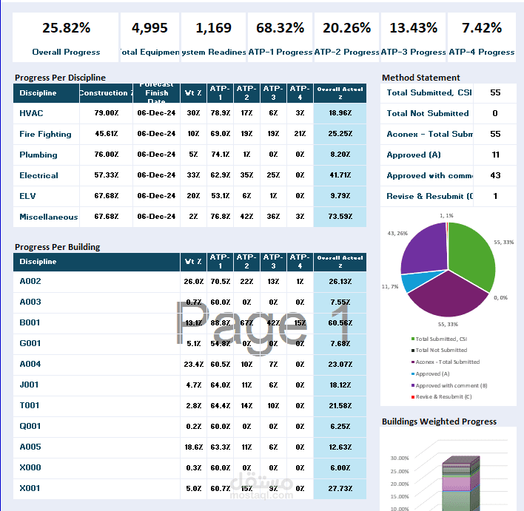
Task: Select the 1,169 System Readiness figure
Action: point(214,28)
